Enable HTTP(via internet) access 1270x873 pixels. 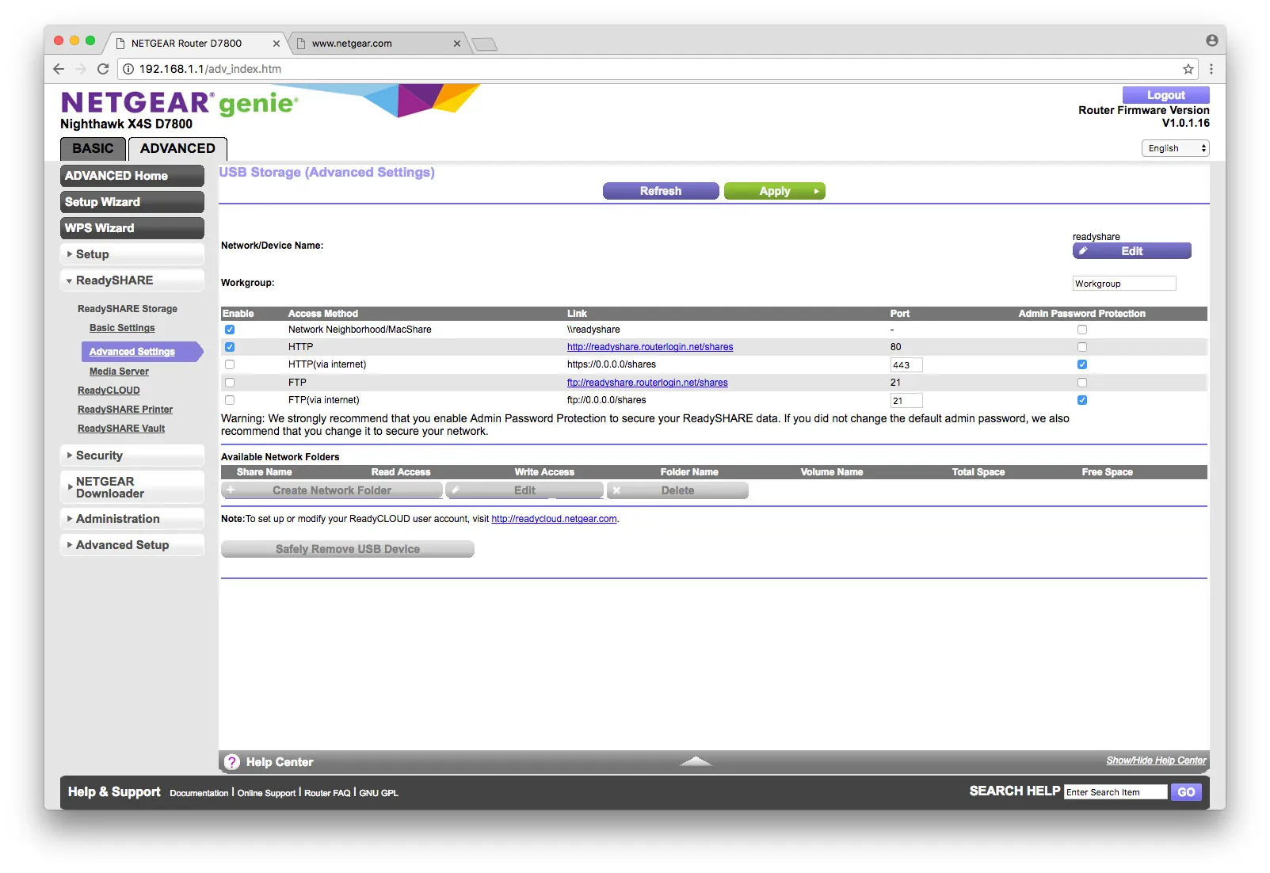pos(230,364)
